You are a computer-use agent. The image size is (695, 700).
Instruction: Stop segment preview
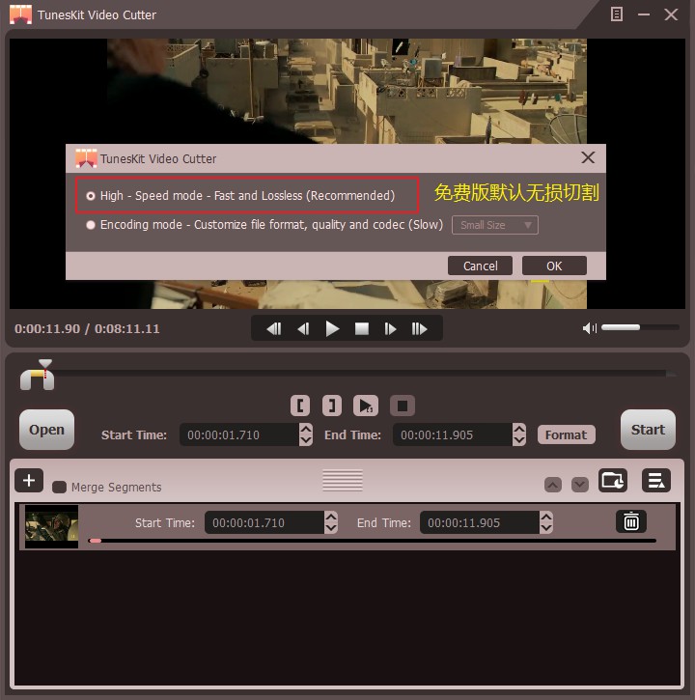[x=403, y=406]
